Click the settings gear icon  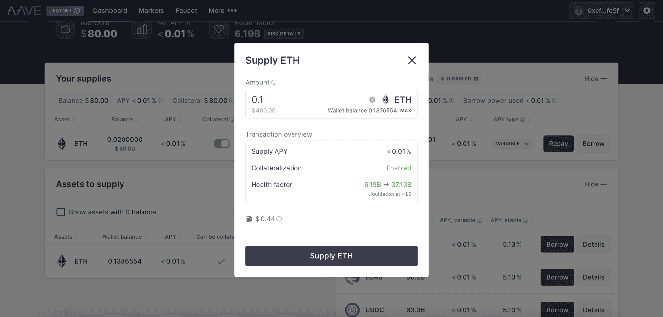pyautogui.click(x=646, y=11)
